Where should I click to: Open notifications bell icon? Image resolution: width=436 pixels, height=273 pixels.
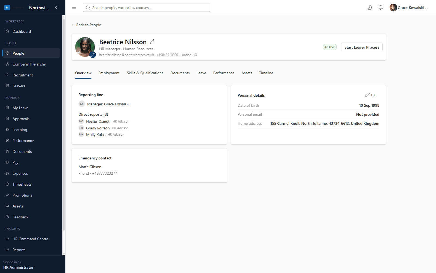381,8
